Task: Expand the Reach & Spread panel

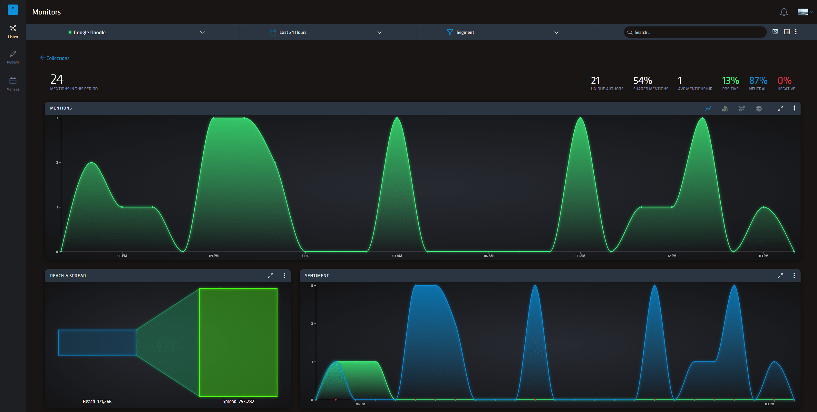Action: [270, 276]
